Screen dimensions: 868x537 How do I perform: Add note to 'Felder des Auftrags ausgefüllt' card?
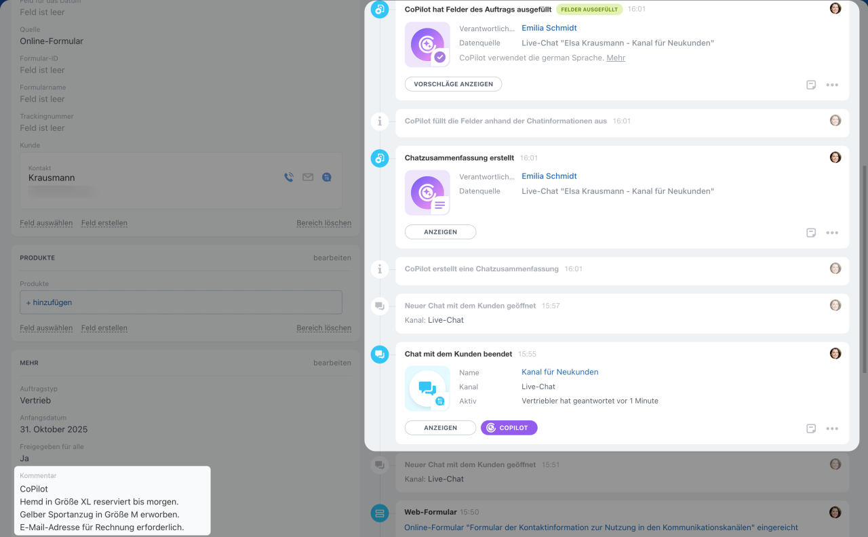tap(811, 85)
